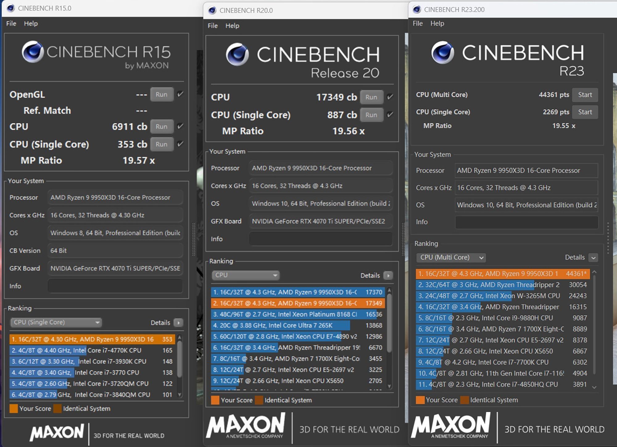Click the orange Your Score swatch in R23

[x=420, y=400]
